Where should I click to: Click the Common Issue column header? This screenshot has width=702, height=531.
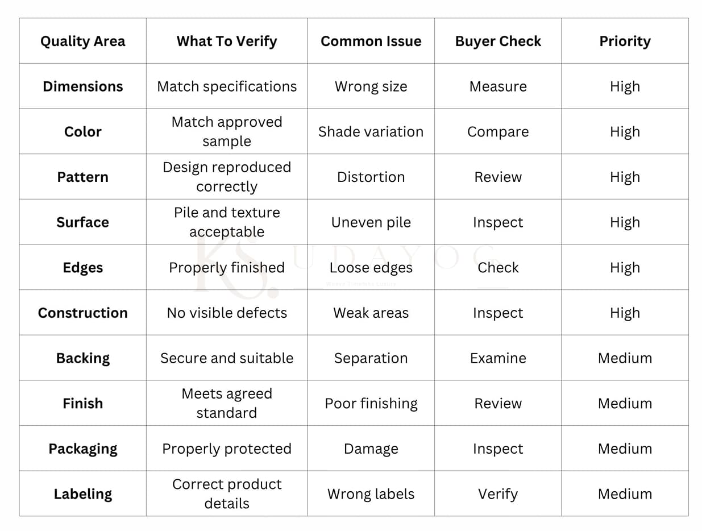(371, 41)
